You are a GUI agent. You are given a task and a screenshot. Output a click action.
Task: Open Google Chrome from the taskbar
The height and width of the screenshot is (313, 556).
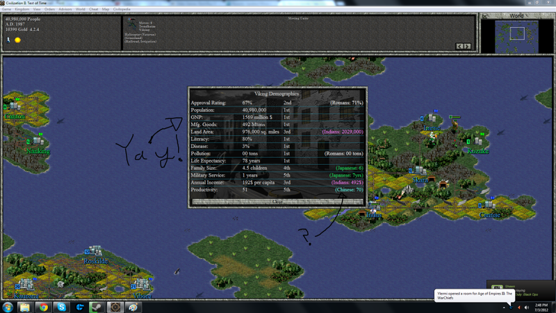pyautogui.click(x=43, y=307)
